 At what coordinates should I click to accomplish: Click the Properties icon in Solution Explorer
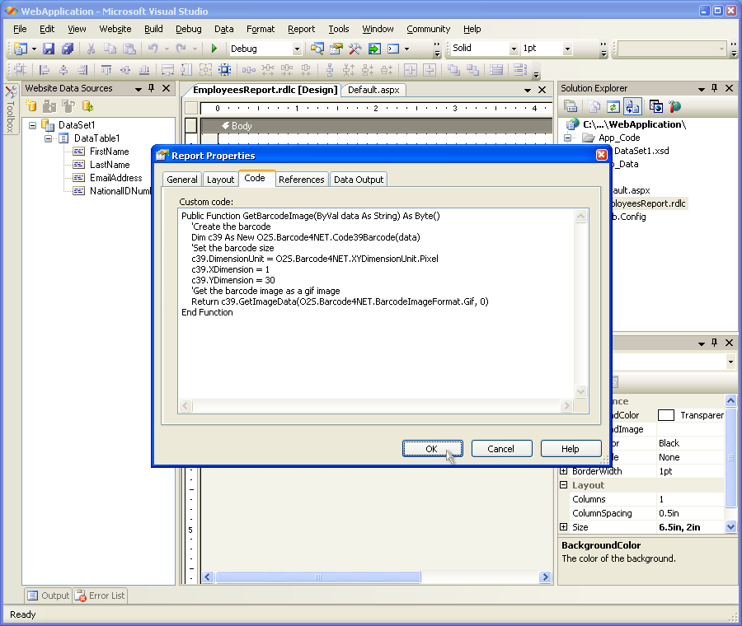tap(570, 106)
